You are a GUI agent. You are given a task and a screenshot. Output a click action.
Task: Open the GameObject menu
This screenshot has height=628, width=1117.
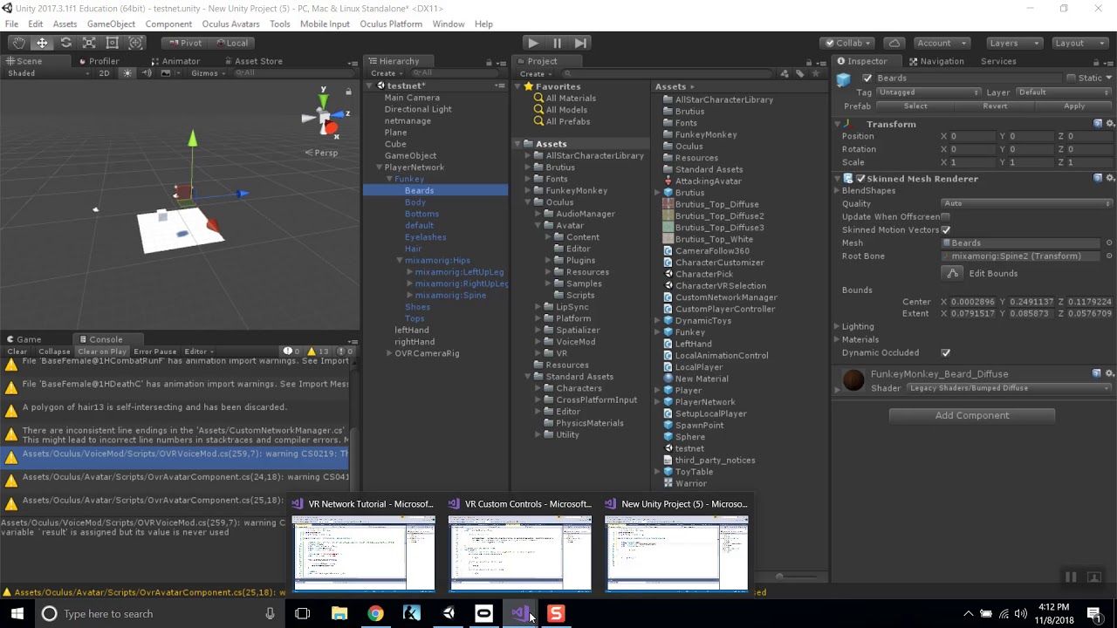(x=111, y=24)
